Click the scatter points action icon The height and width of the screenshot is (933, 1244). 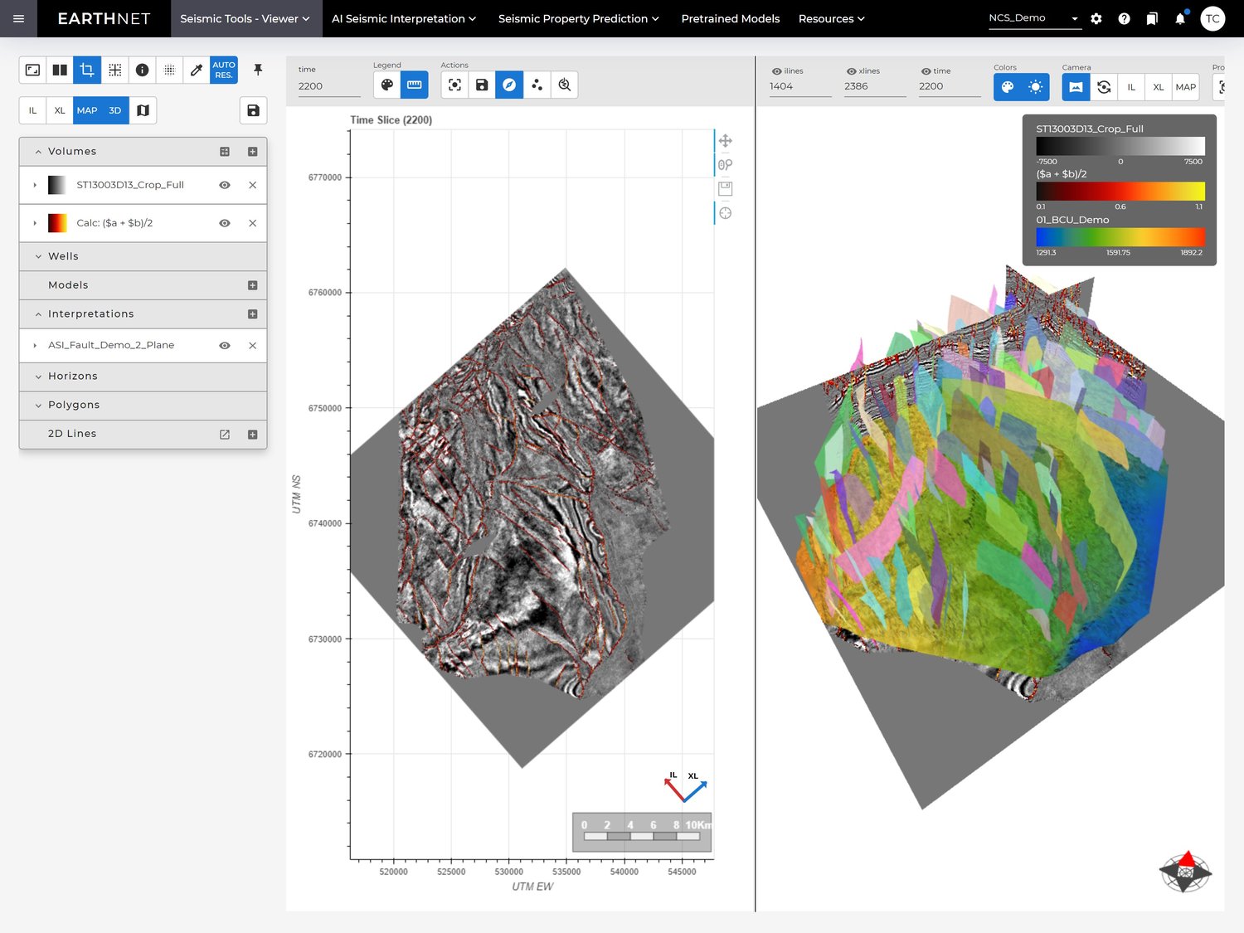pyautogui.click(x=537, y=85)
